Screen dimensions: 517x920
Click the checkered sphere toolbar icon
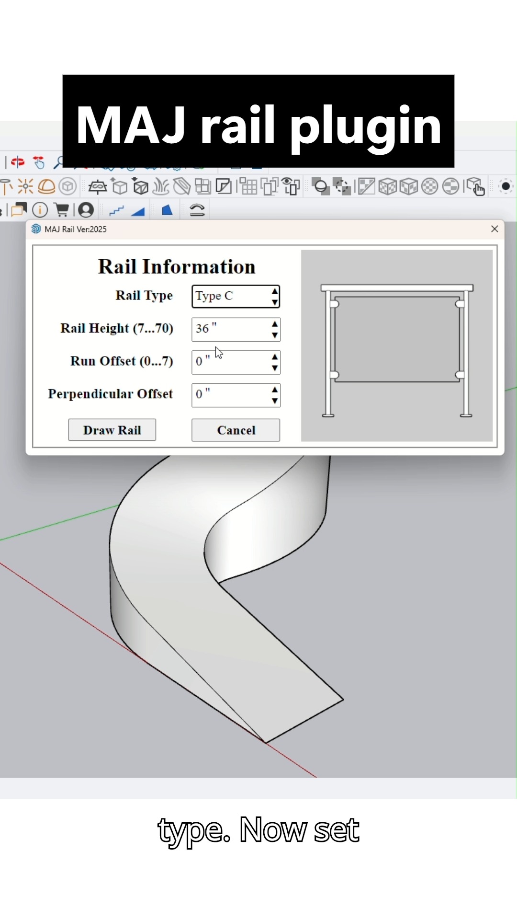point(430,186)
